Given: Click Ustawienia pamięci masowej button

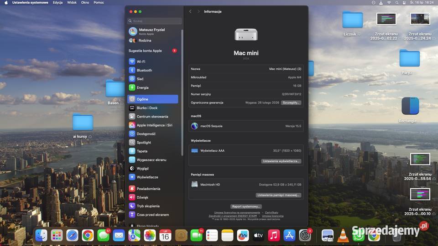Looking at the screenshot, I should pyautogui.click(x=278, y=195).
